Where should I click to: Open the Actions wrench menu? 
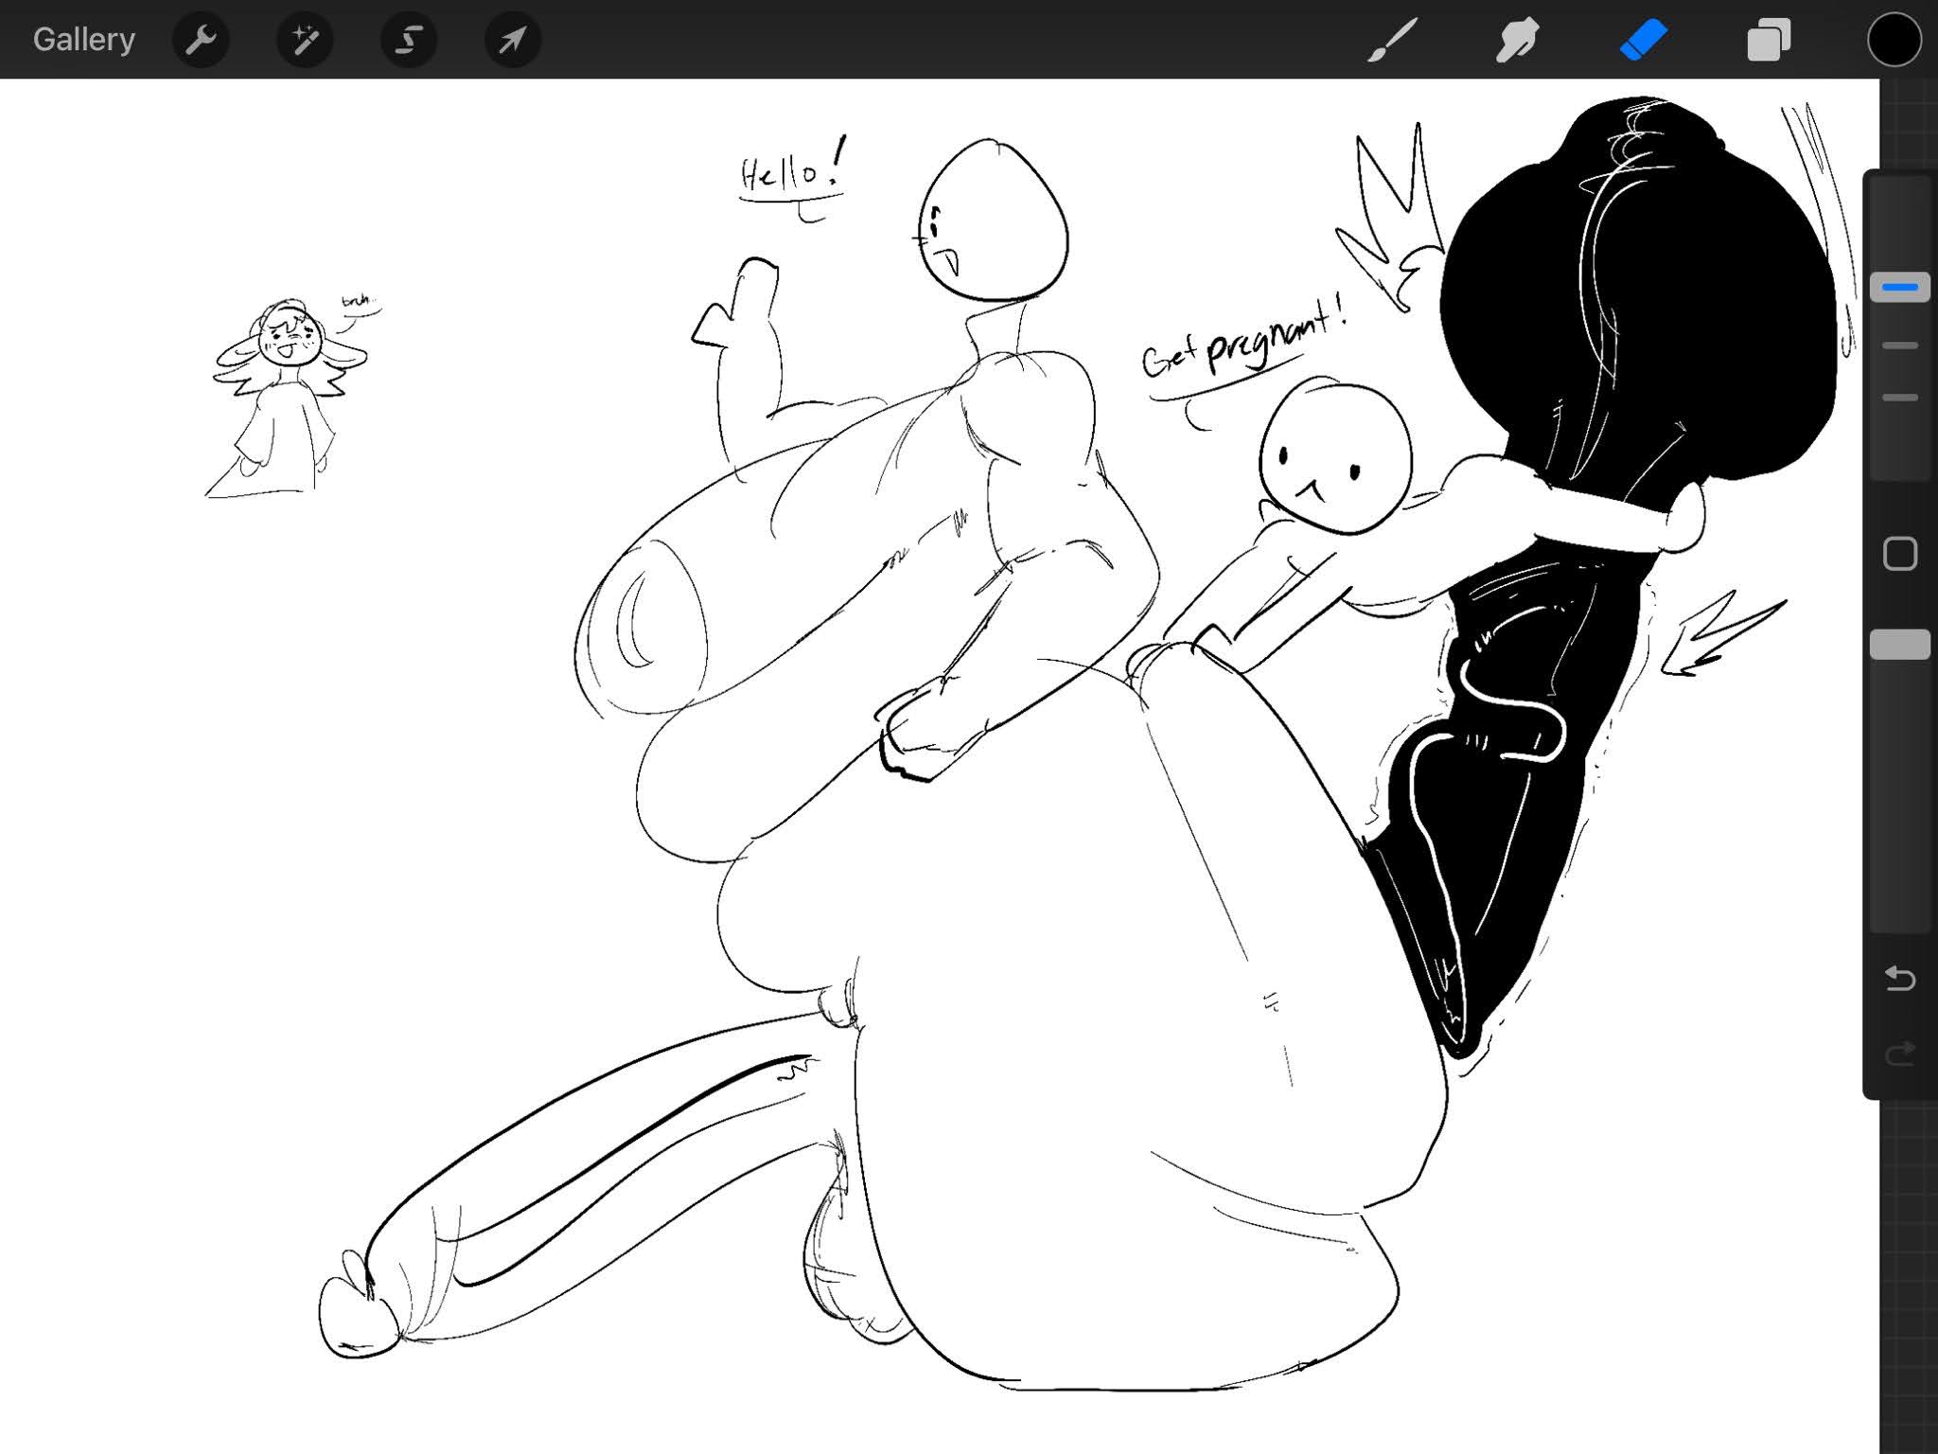pyautogui.click(x=201, y=40)
